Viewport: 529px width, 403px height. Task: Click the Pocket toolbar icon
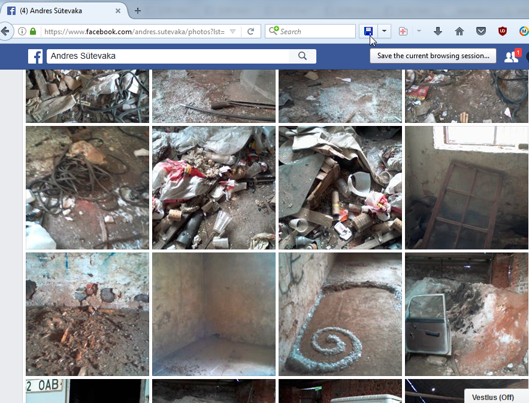click(x=480, y=31)
